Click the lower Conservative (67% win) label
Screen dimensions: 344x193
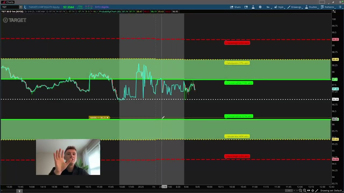tap(239, 116)
